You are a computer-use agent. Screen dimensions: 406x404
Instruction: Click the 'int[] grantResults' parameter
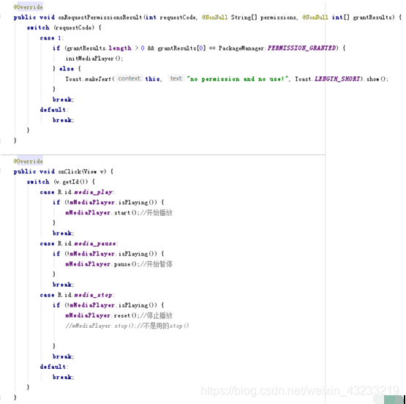point(363,18)
